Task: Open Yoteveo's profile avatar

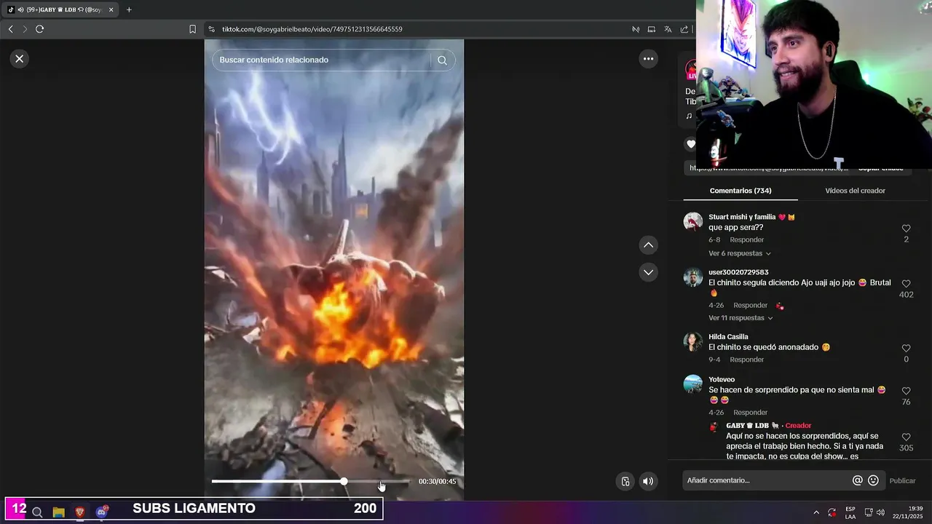Action: pos(693,384)
